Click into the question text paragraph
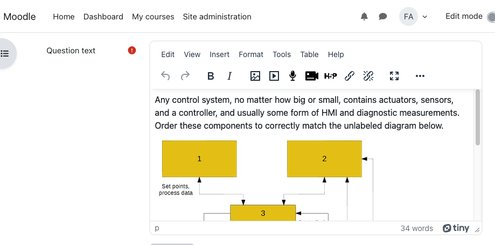Viewport: 495px width, 245px height. (307, 113)
